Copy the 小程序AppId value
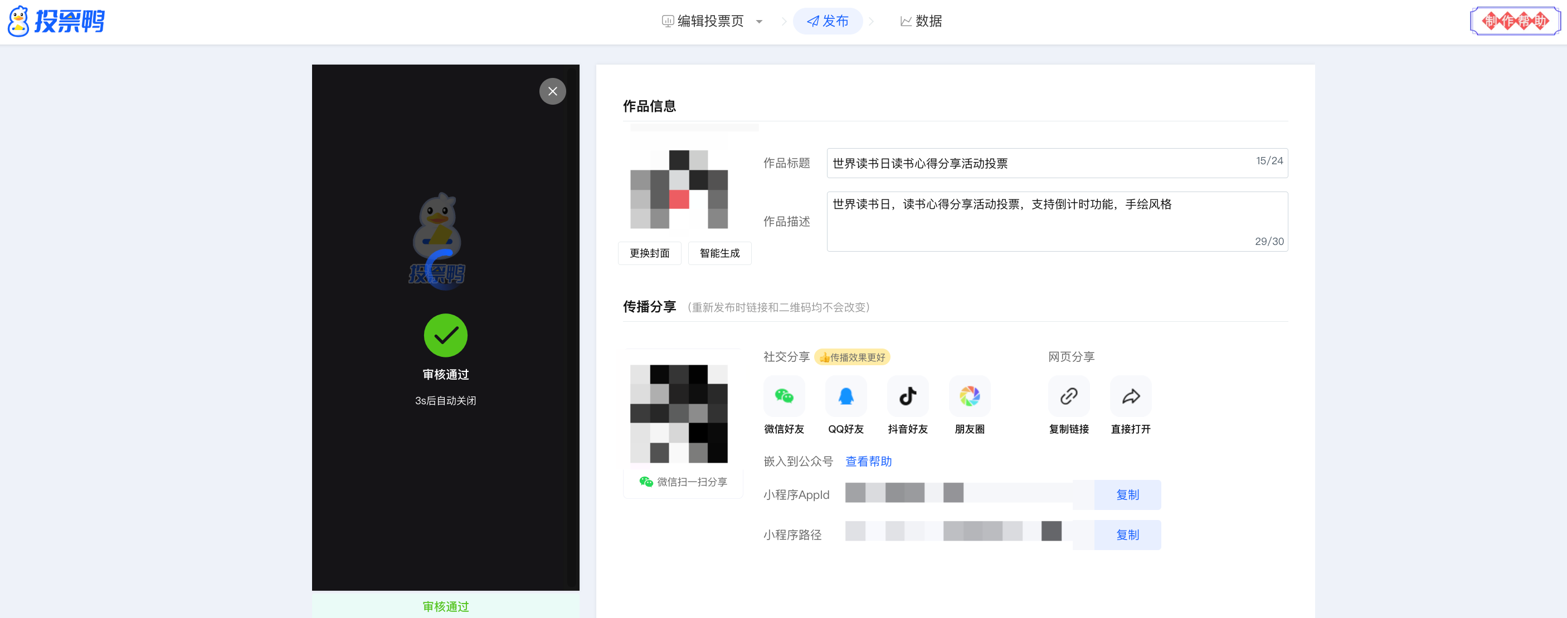This screenshot has height=618, width=1567. click(x=1127, y=494)
